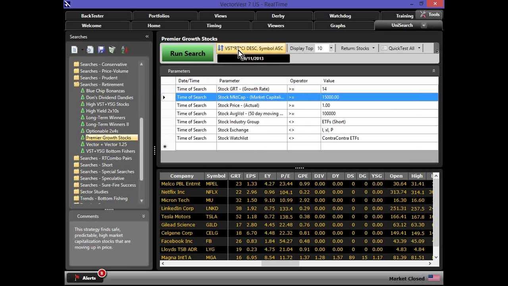508x286 pixels.
Task: Open the Tools wrench menu
Action: [x=430, y=15]
